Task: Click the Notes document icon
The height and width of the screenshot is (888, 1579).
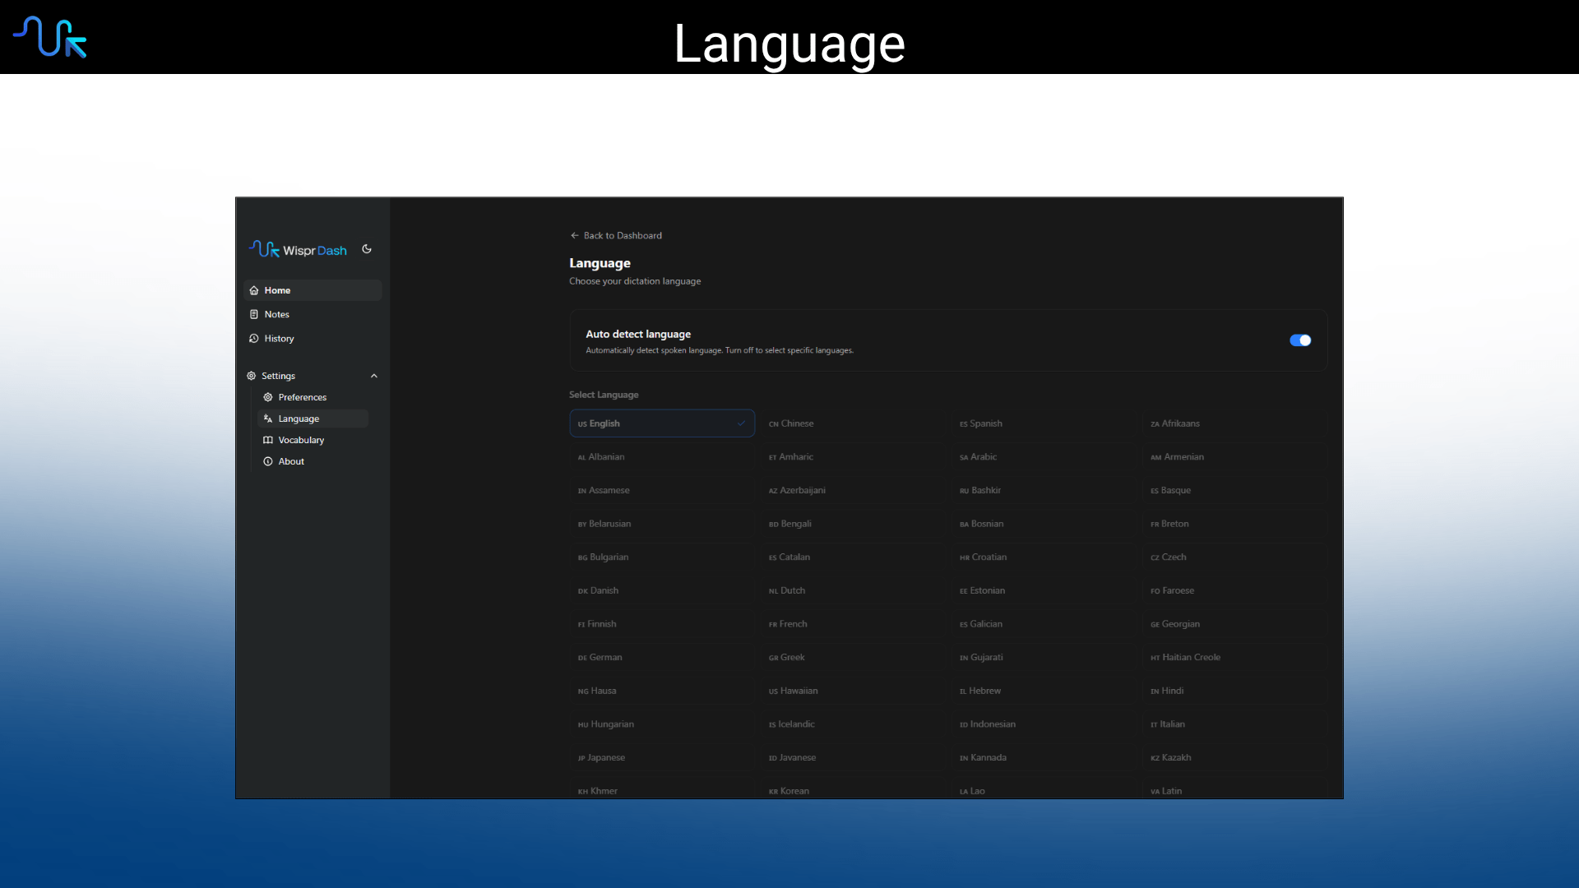Action: [x=254, y=314]
